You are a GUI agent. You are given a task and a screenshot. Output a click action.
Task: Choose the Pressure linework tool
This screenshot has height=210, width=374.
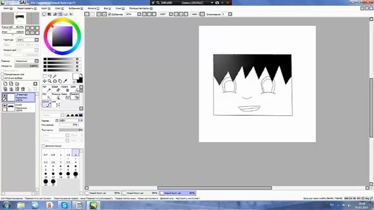pyautogui.click(x=56, y=96)
